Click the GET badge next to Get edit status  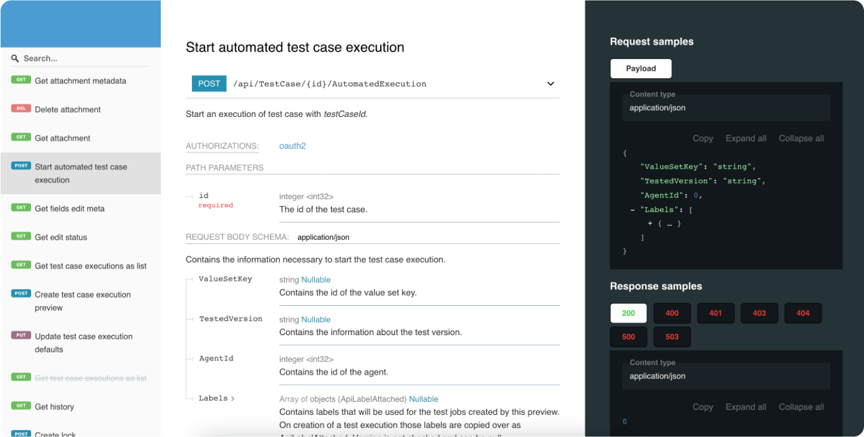[x=20, y=237]
